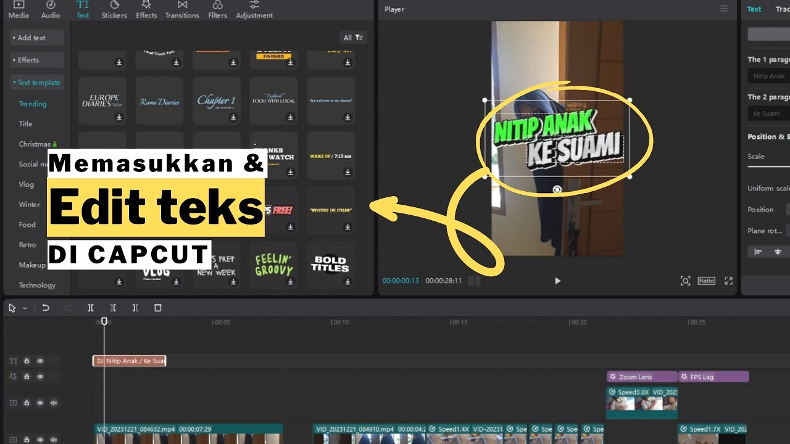Image resolution: width=790 pixels, height=444 pixels.
Task: Click the center-align icon in text properties
Action: [778, 252]
